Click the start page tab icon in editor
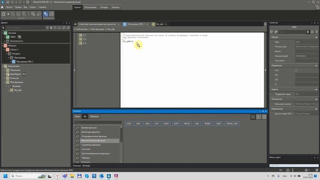Image resolution: width=320 pixels, height=180 pixels. coord(75,24)
